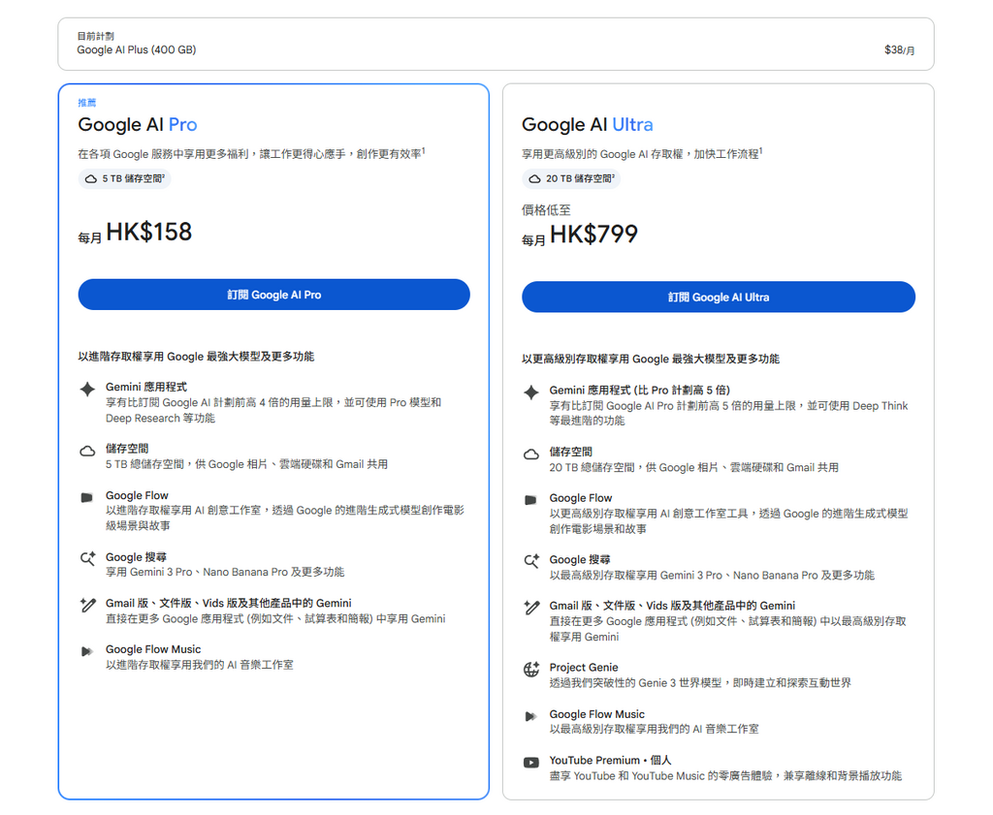993x815 pixels.
Task: Click the Gmail/Docs Gemini pen icon in Pro plan
Action: pos(88,605)
